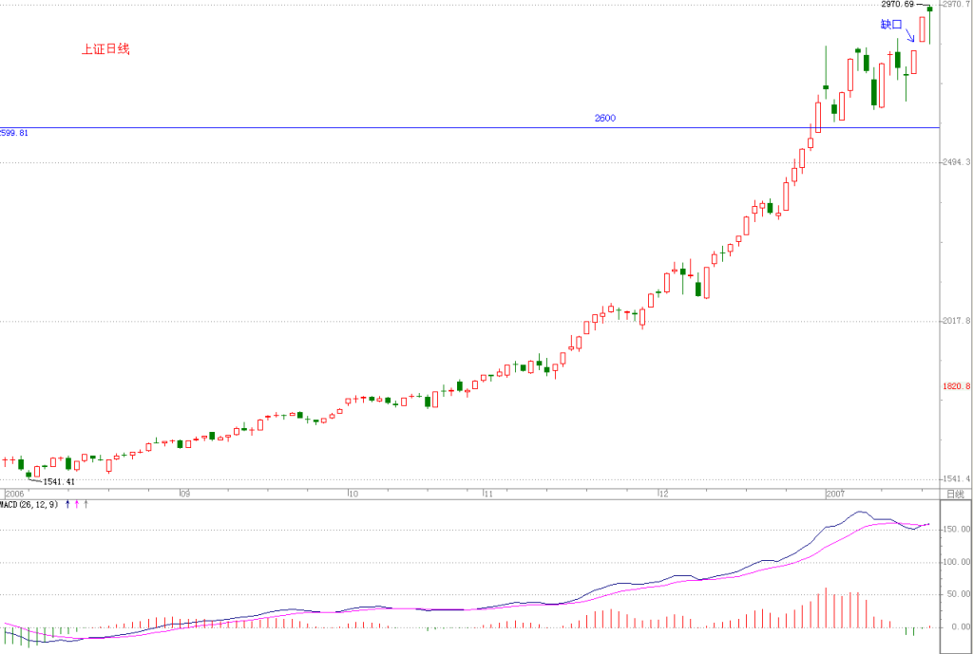Click the 2007 date marker on timeline
The image size is (973, 654).
tap(835, 495)
